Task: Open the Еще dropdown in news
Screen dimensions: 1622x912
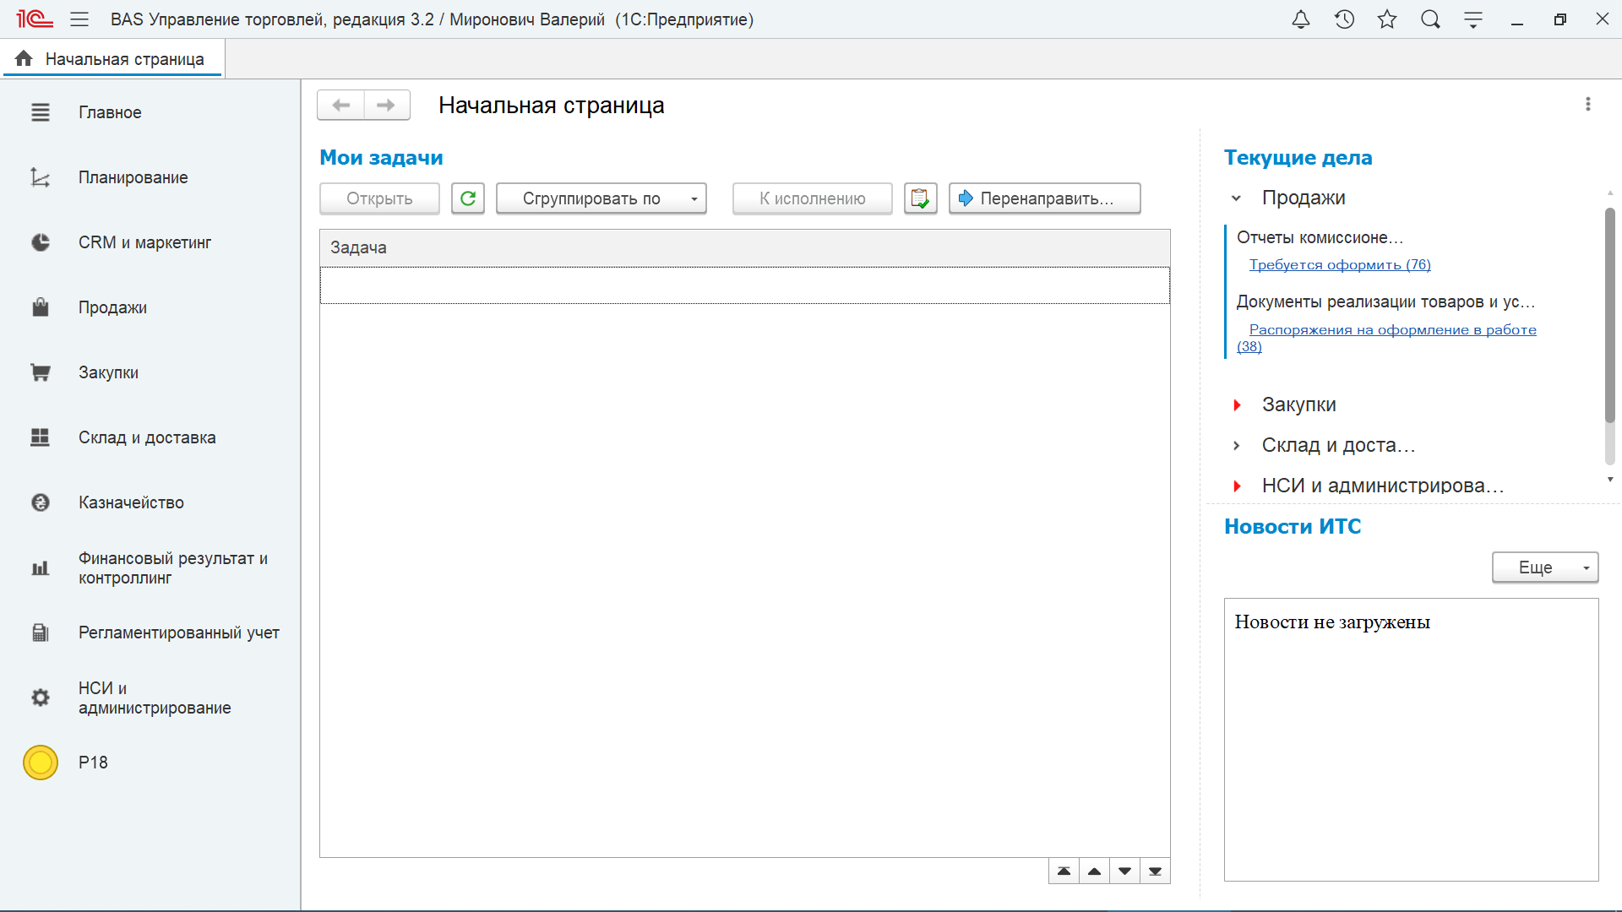Action: (1545, 567)
